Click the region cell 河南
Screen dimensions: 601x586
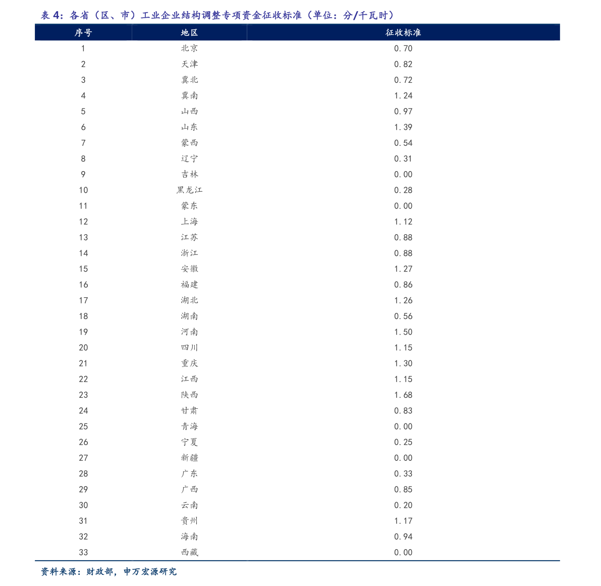(189, 332)
